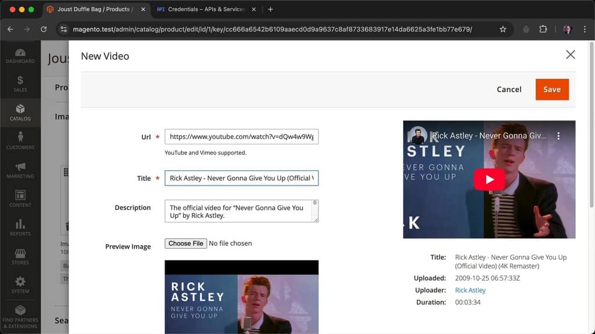
Task: Open the System menu in sidebar
Action: (x=20, y=285)
